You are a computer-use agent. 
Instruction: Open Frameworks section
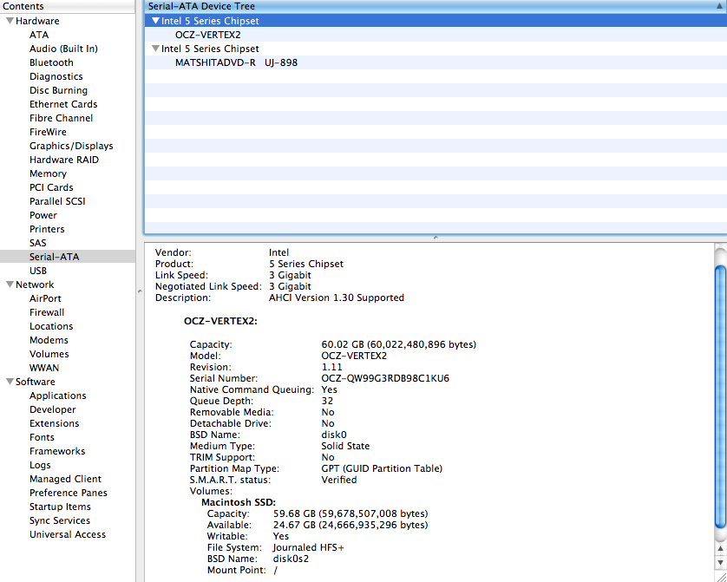[57, 451]
